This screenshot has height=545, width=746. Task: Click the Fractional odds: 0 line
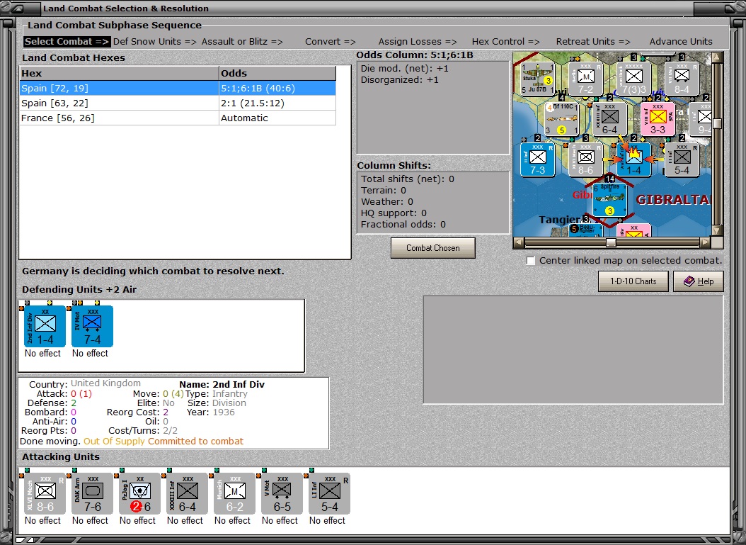403,225
